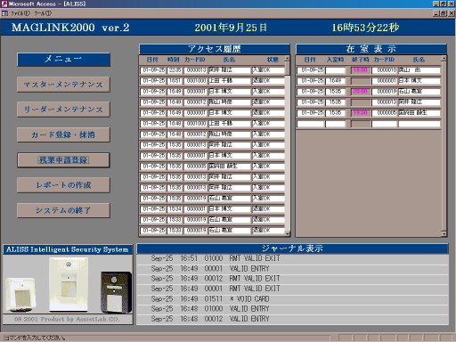Click down arrow of 在室表示 scrollbar
The width and height of the screenshot is (456, 342).
[x=444, y=233]
